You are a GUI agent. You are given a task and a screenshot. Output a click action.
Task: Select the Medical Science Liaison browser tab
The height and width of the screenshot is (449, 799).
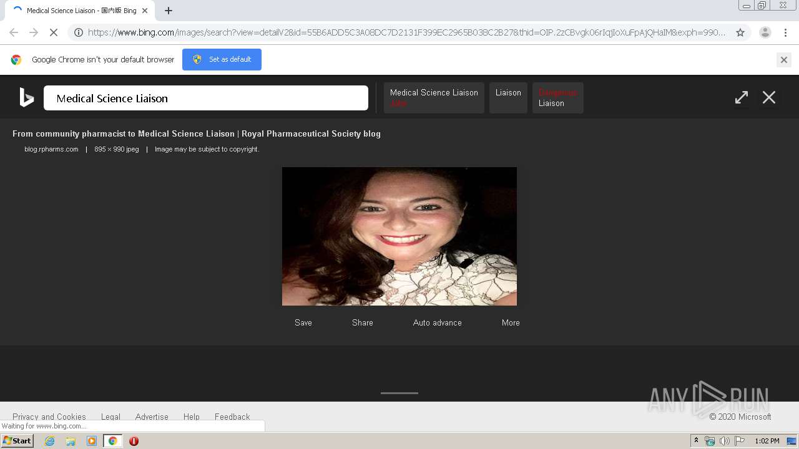(80, 11)
